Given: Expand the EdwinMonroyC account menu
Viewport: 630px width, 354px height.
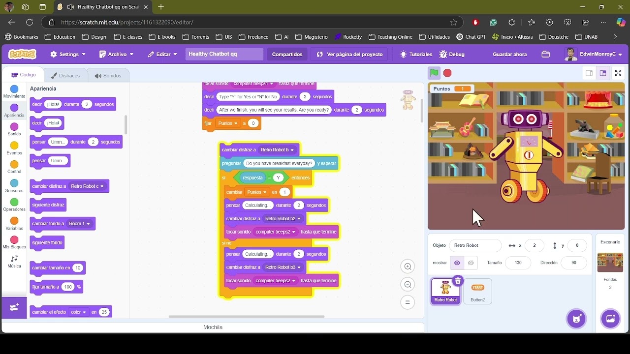Looking at the screenshot, I should [594, 54].
